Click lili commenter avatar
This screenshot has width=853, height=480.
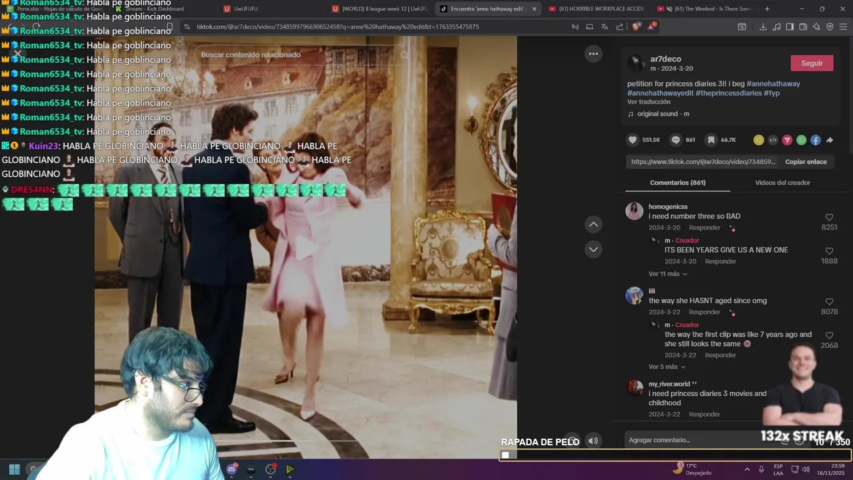click(634, 295)
